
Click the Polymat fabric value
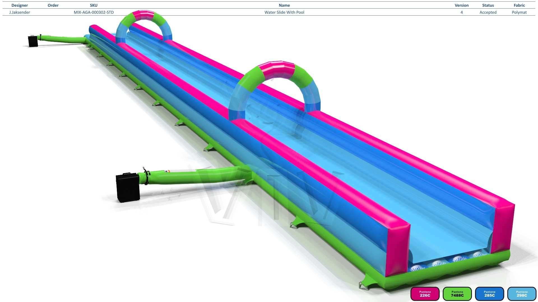(x=519, y=12)
